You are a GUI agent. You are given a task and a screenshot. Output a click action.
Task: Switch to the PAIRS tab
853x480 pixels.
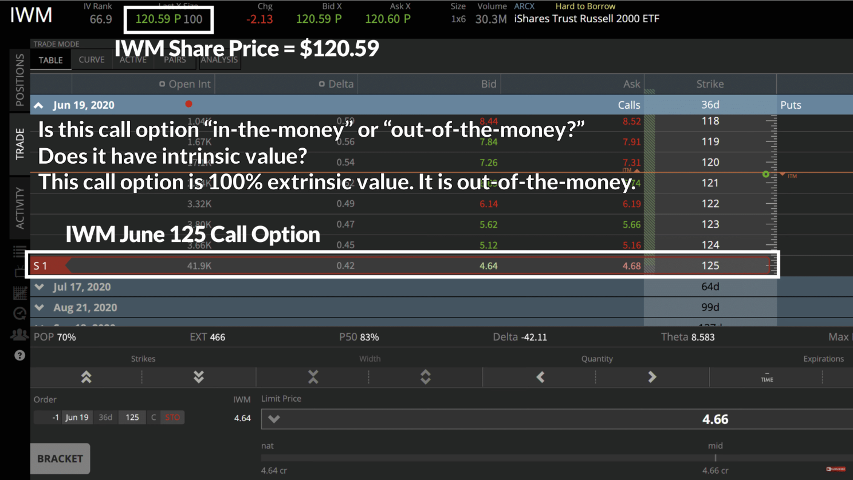tap(175, 59)
